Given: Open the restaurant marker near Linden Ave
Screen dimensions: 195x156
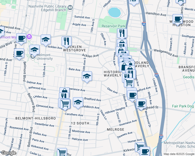Looking at the screenshot, I should click(x=64, y=95).
